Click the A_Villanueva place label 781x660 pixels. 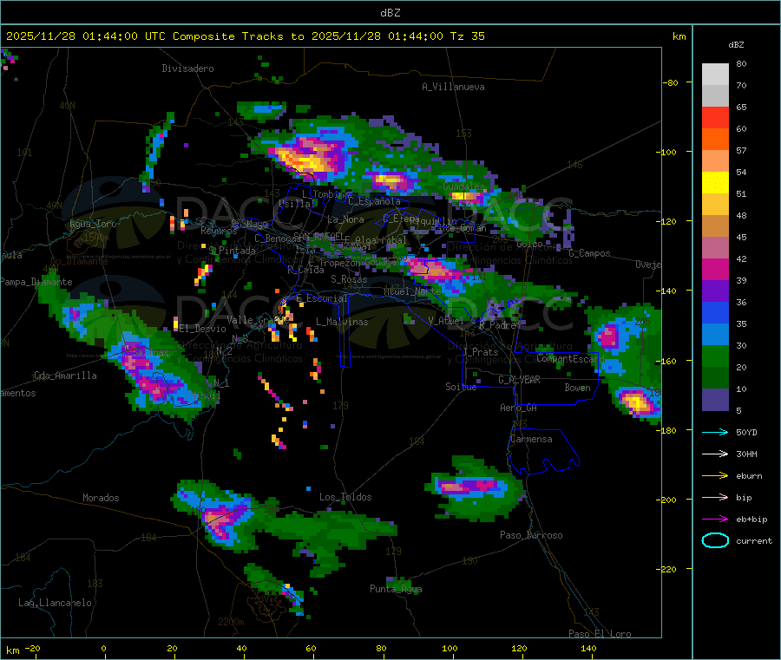point(453,87)
